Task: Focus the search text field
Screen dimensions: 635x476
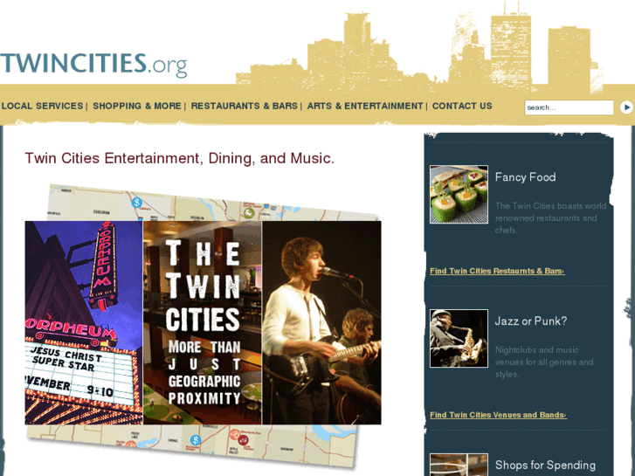Action: point(569,107)
